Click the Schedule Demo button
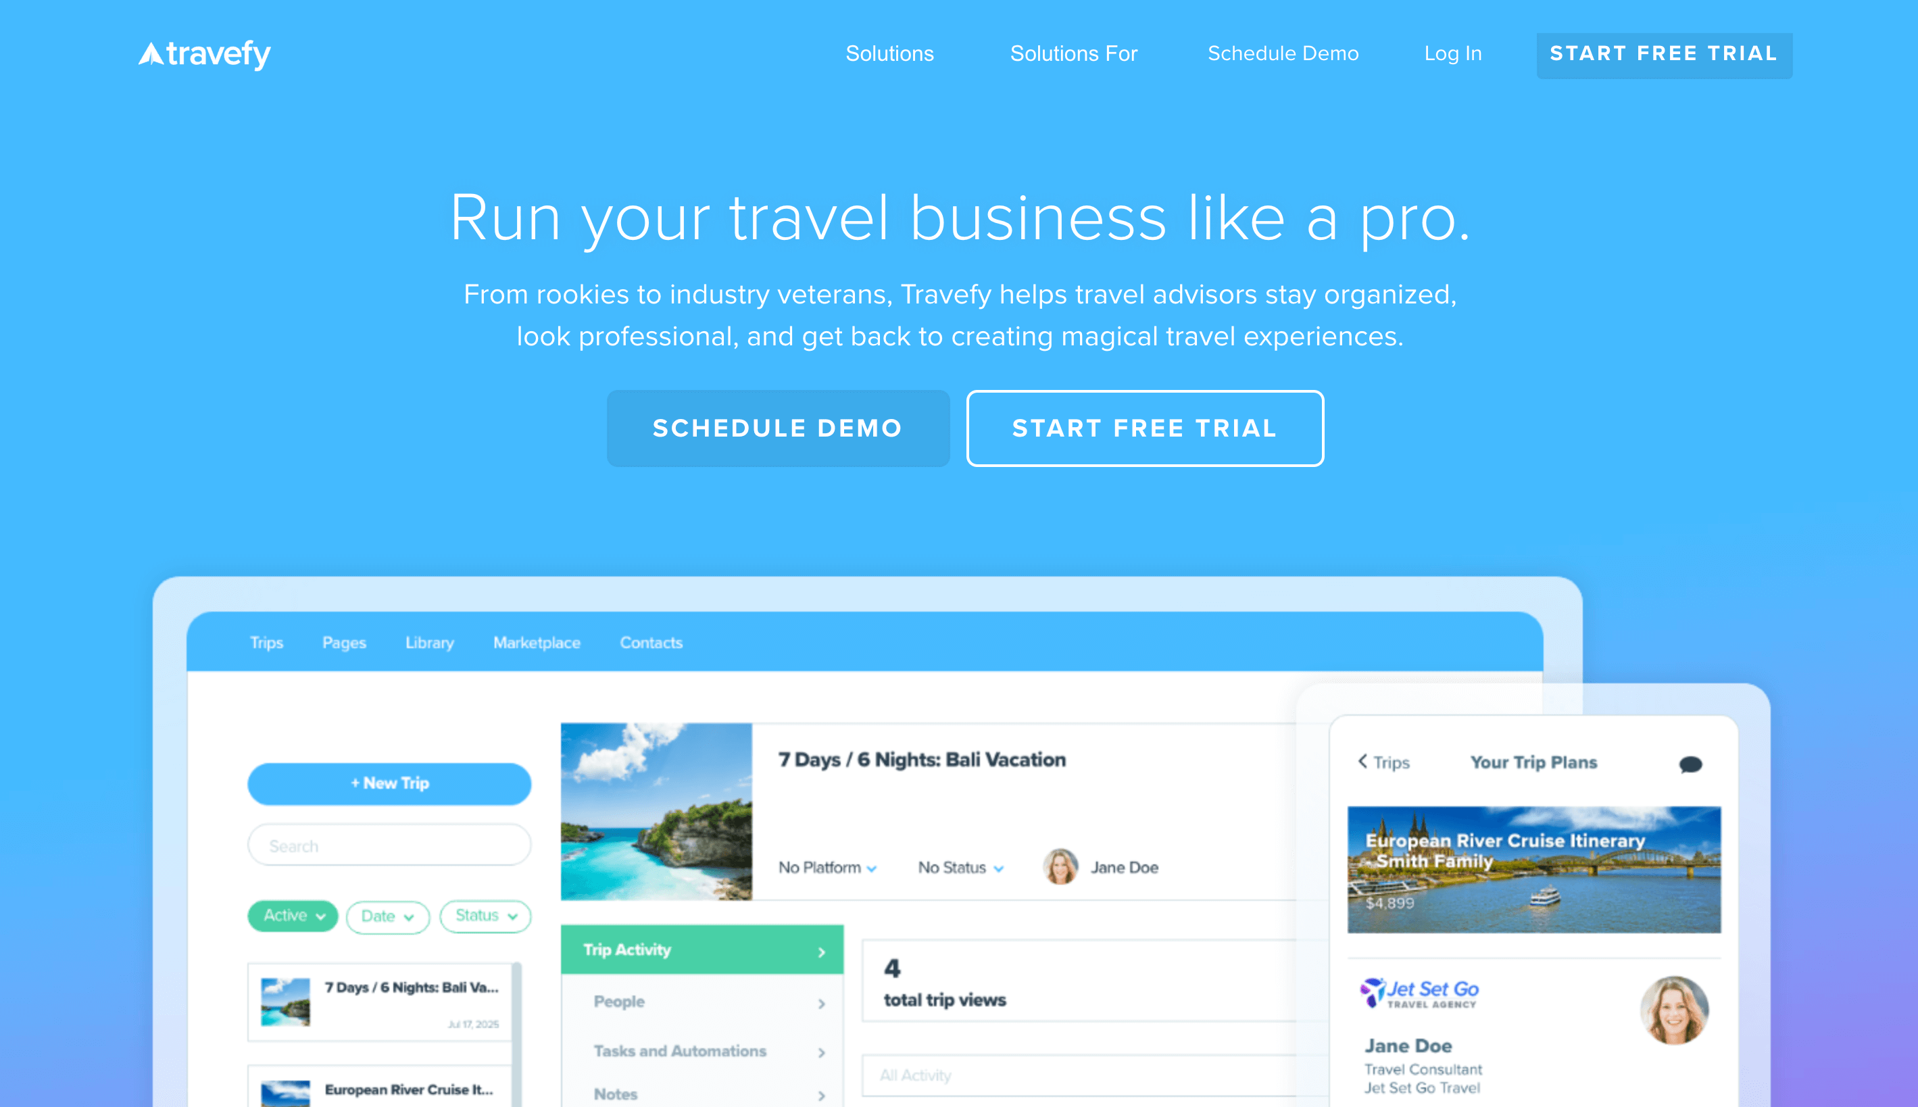Image resolution: width=1918 pixels, height=1107 pixels. [779, 428]
